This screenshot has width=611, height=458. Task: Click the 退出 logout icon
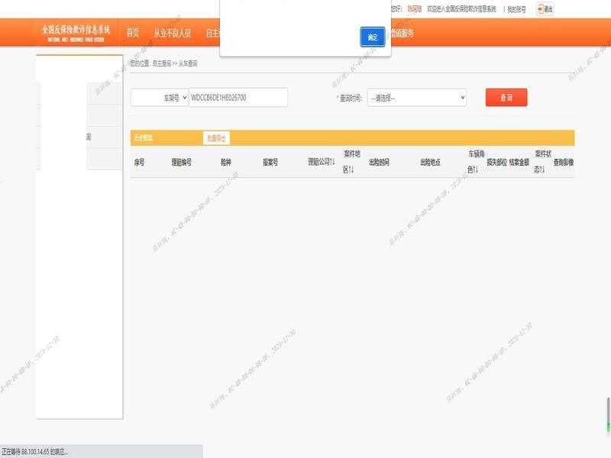[545, 9]
